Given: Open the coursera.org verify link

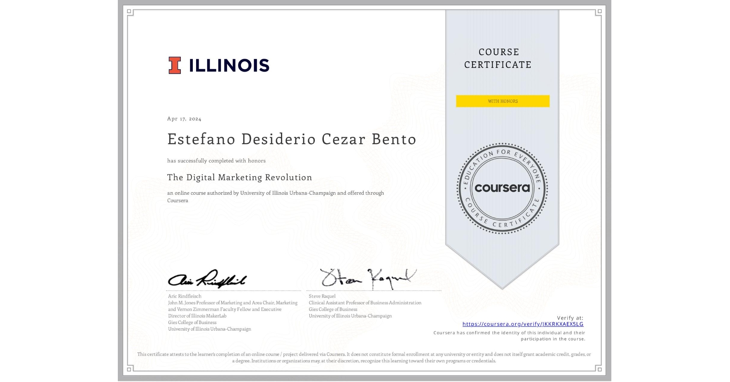Looking at the screenshot, I should click(523, 324).
